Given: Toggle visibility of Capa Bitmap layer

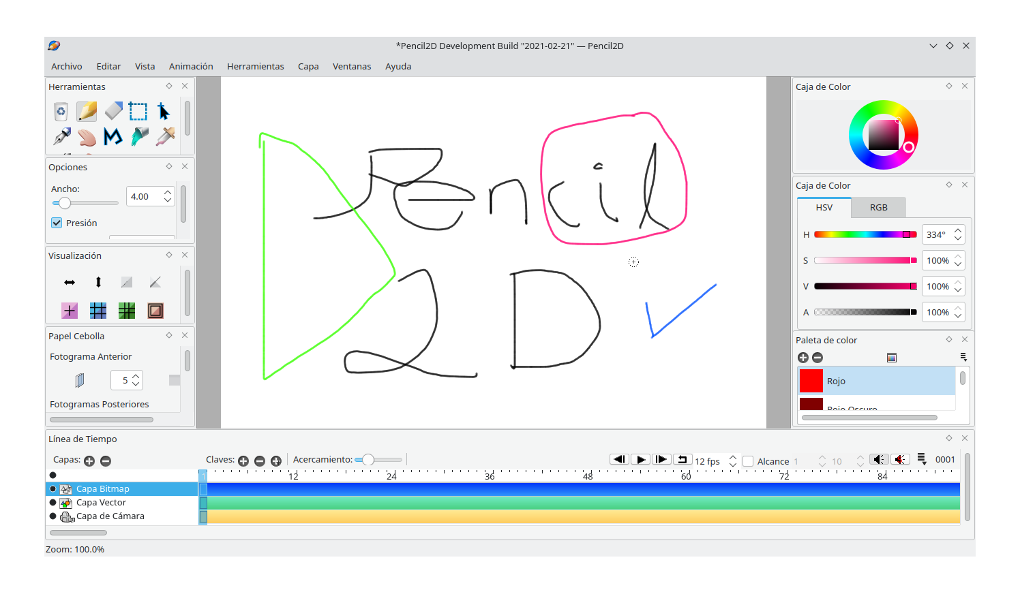Looking at the screenshot, I should 53,489.
